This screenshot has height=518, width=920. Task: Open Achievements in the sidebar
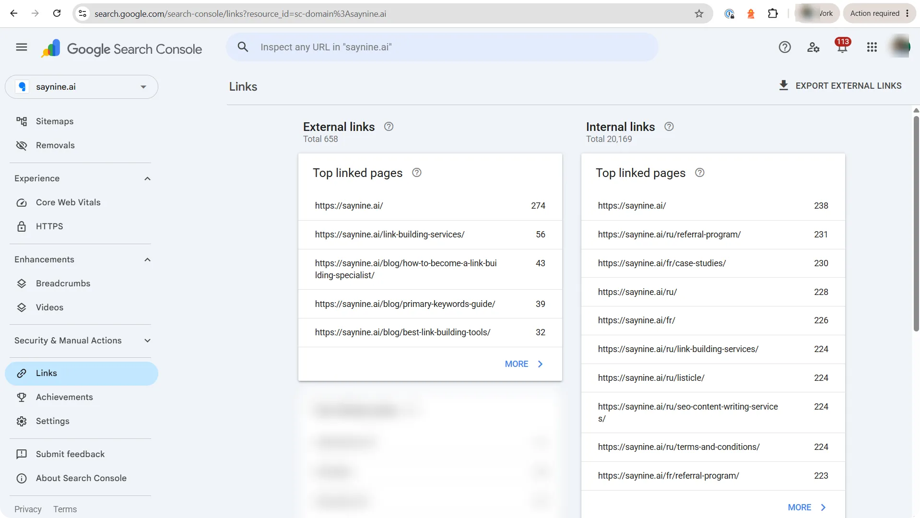pyautogui.click(x=82, y=397)
